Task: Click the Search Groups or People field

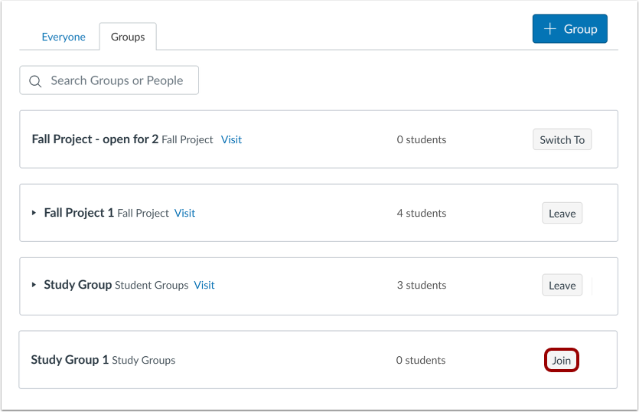Action: (117, 80)
